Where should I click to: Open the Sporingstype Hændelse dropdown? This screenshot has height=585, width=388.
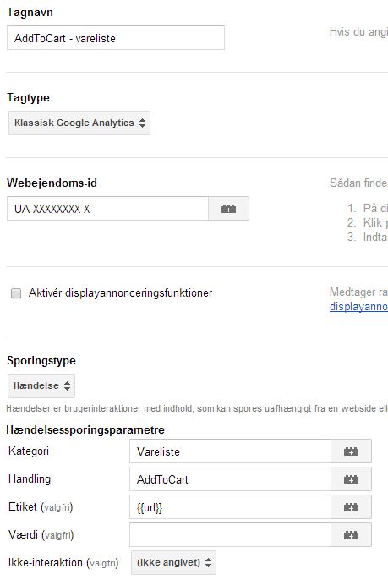41,385
